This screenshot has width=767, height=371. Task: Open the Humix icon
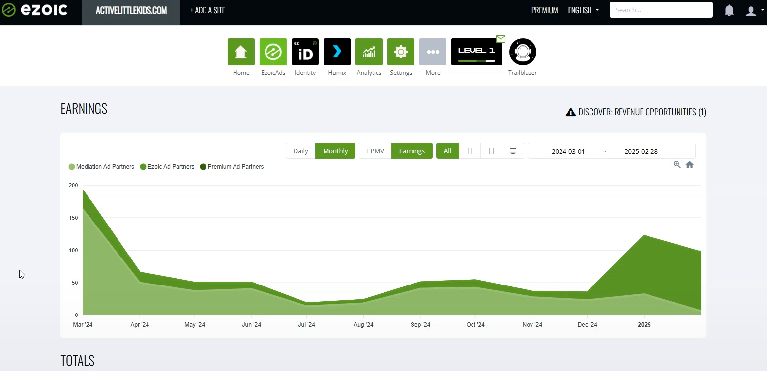[337, 52]
